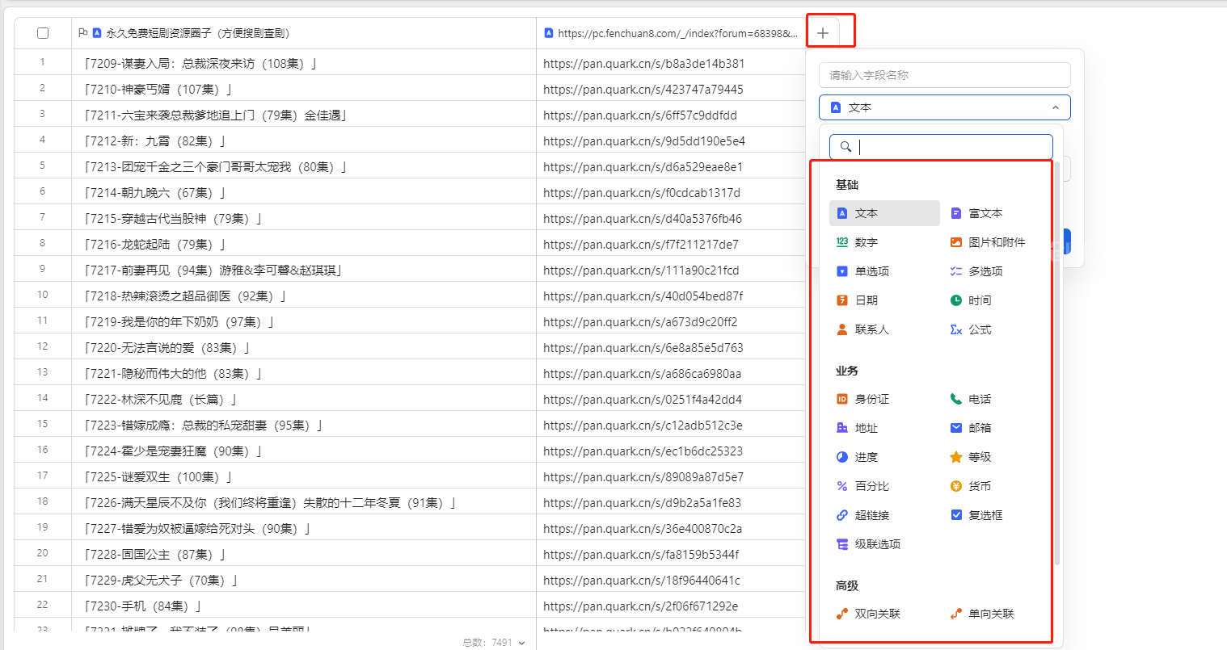Click link cell ending a686ca6980aa

671,373
